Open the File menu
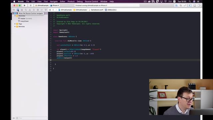 tap(28, 1)
